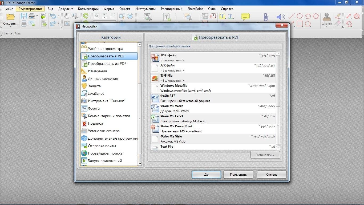This screenshot has height=205, width=364.
Task: Click the Print icon in main toolbar
Action: 24,23
